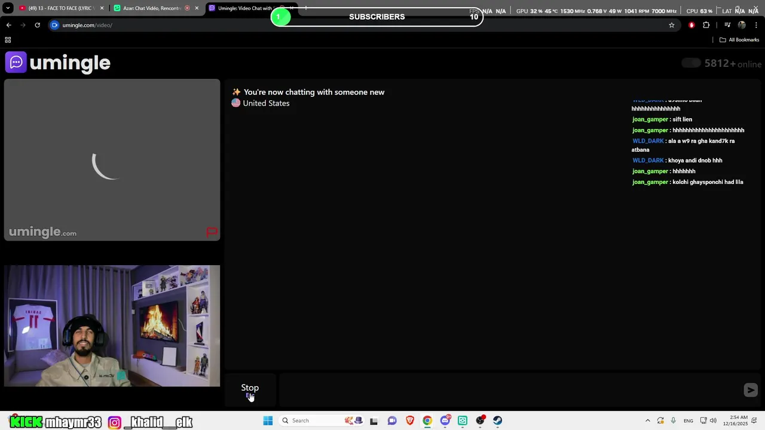Open the red ad blocker extension

[x=691, y=25]
